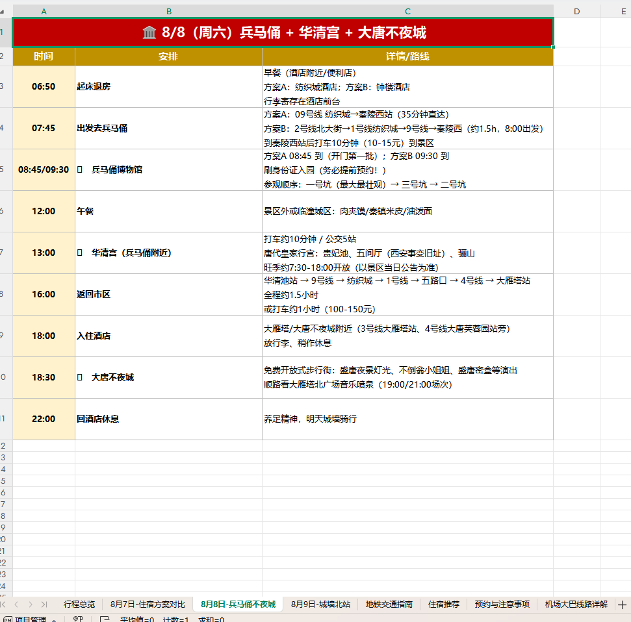Click the 入住酒店 cell

[168, 336]
